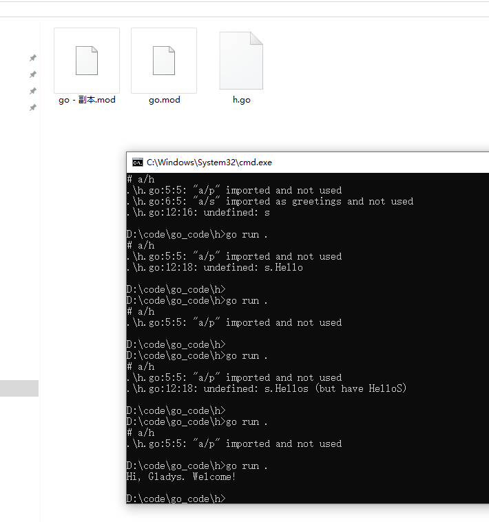Click the final 'go run .' command line
Screen dimensions: 489x522
197,466
